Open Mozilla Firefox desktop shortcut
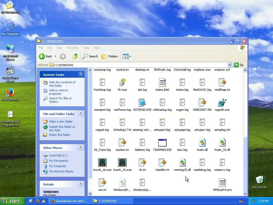Viewport: 273px width, 205px height. (10, 93)
